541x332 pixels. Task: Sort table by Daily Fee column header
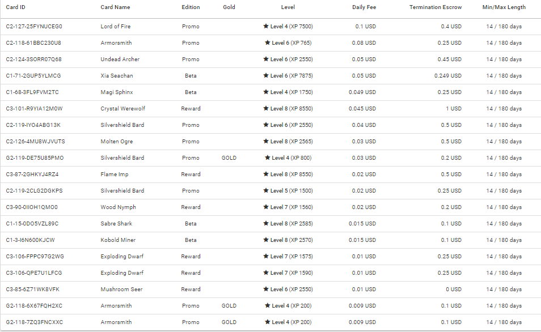coord(364,7)
